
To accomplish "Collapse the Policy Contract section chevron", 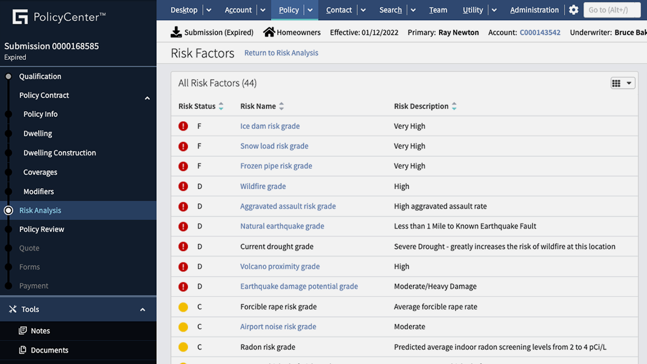I will [x=147, y=97].
